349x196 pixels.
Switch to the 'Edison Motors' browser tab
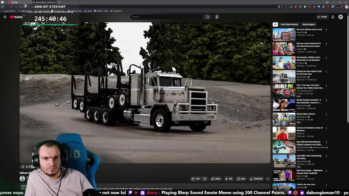tap(44, 2)
